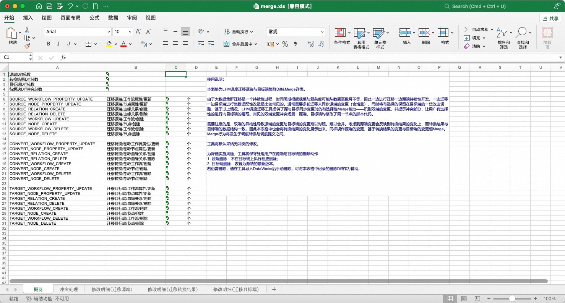The image size is (565, 303).
Task: Add a new sheet with plus button
Action: click(274, 289)
